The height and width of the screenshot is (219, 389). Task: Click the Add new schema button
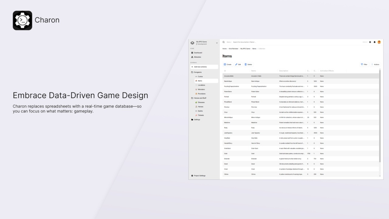[x=204, y=67]
